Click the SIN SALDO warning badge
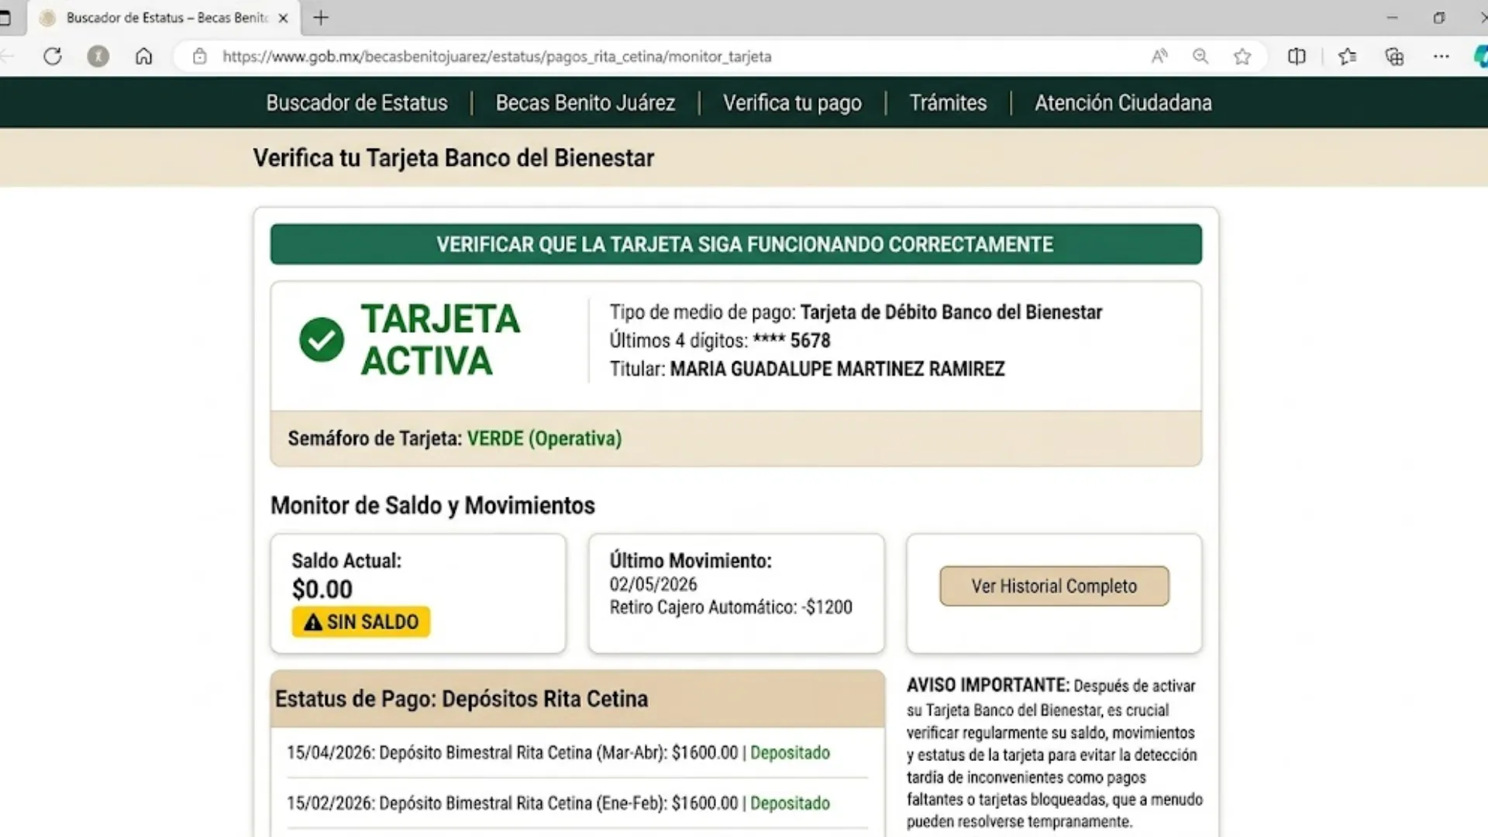Image resolution: width=1488 pixels, height=837 pixels. (361, 622)
